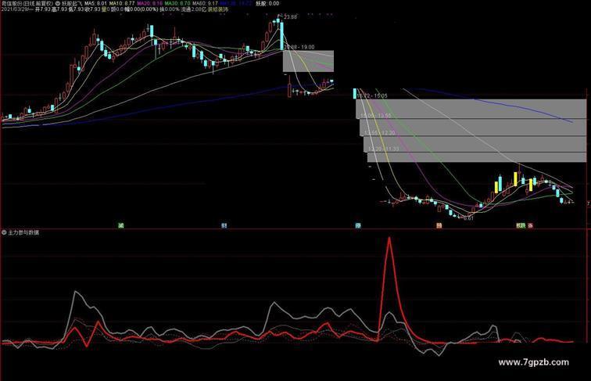Screen dimensions: 591x381
Task: Click the 23.88 high price label
Action: pyautogui.click(x=290, y=17)
